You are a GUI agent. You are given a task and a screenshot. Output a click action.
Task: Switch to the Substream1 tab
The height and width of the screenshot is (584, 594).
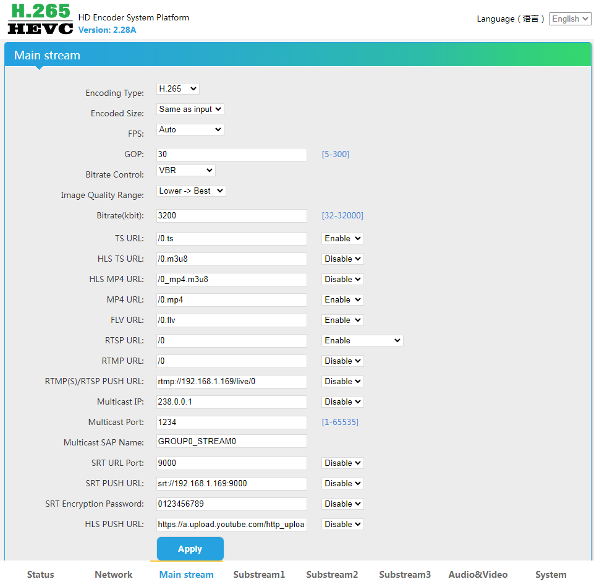coord(259,575)
